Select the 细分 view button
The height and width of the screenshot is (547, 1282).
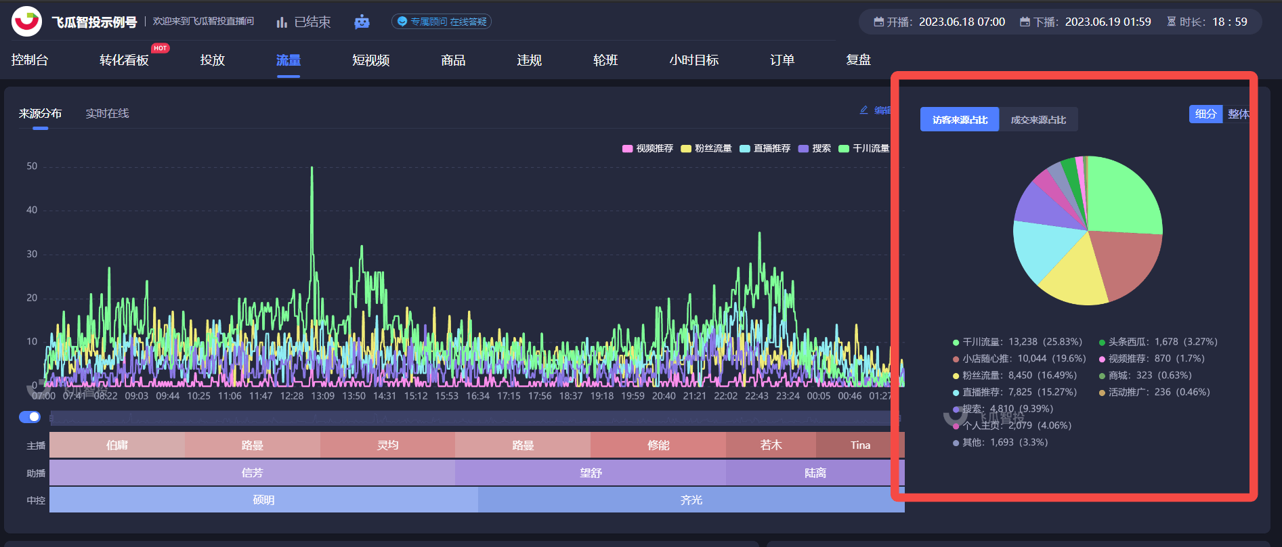point(1205,114)
